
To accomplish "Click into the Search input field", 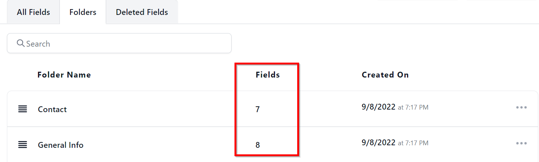I will click(124, 44).
